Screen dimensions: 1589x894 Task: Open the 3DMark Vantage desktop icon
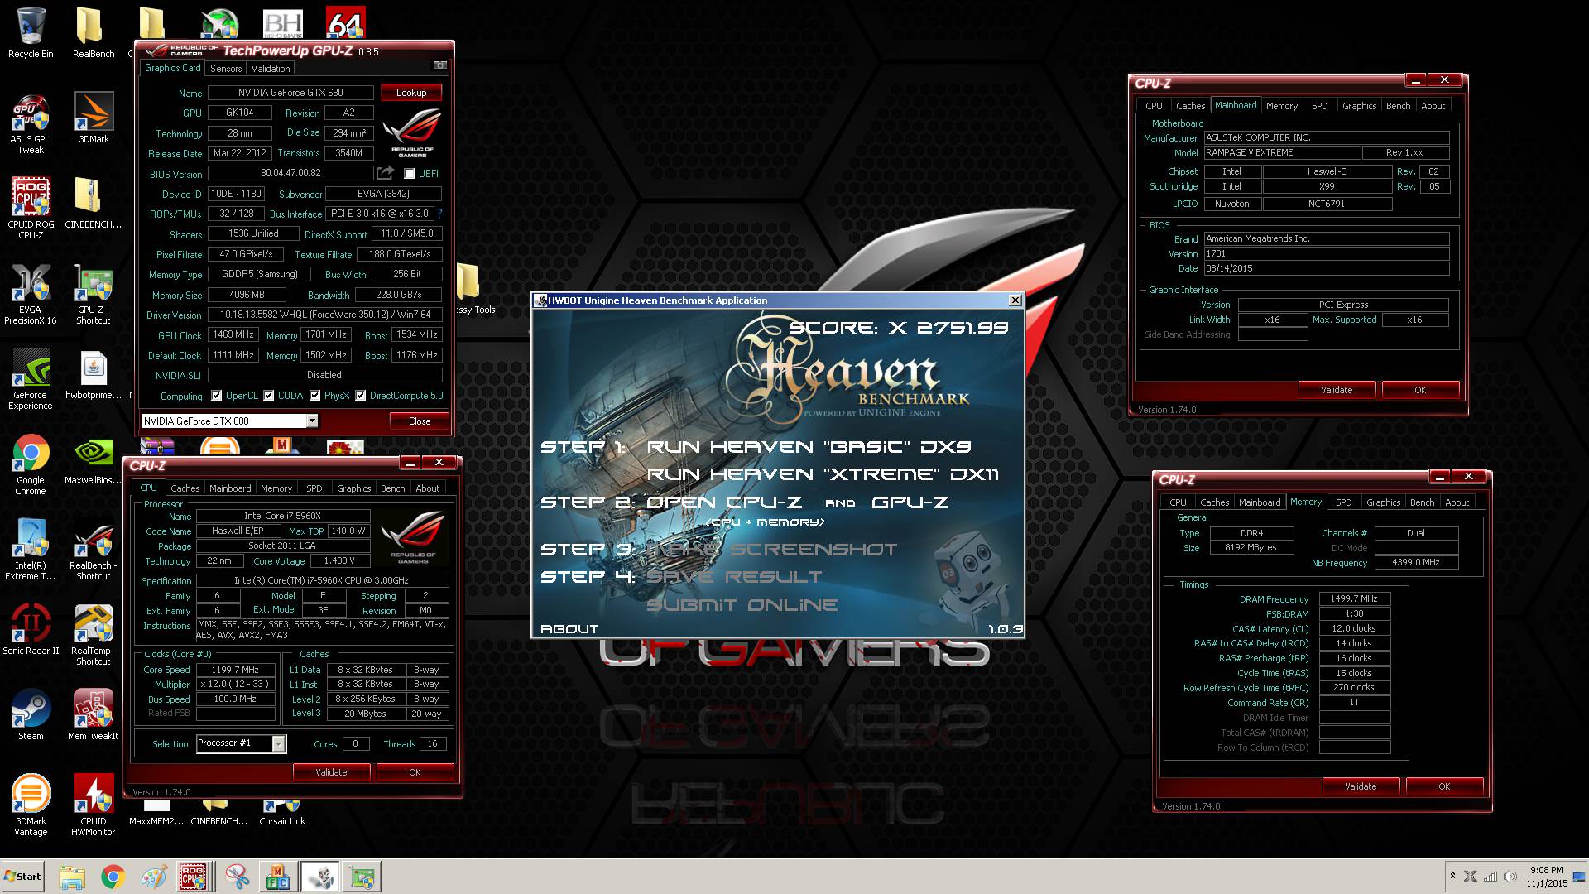click(31, 805)
